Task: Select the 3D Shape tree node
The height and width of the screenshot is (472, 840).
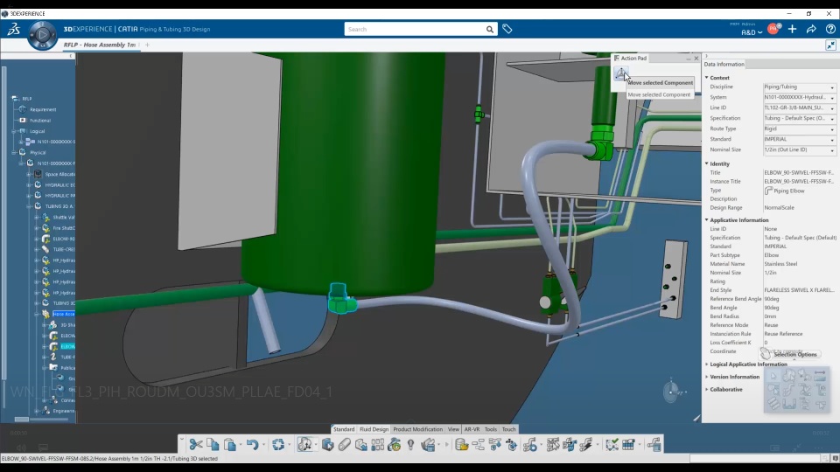Action: click(67, 325)
